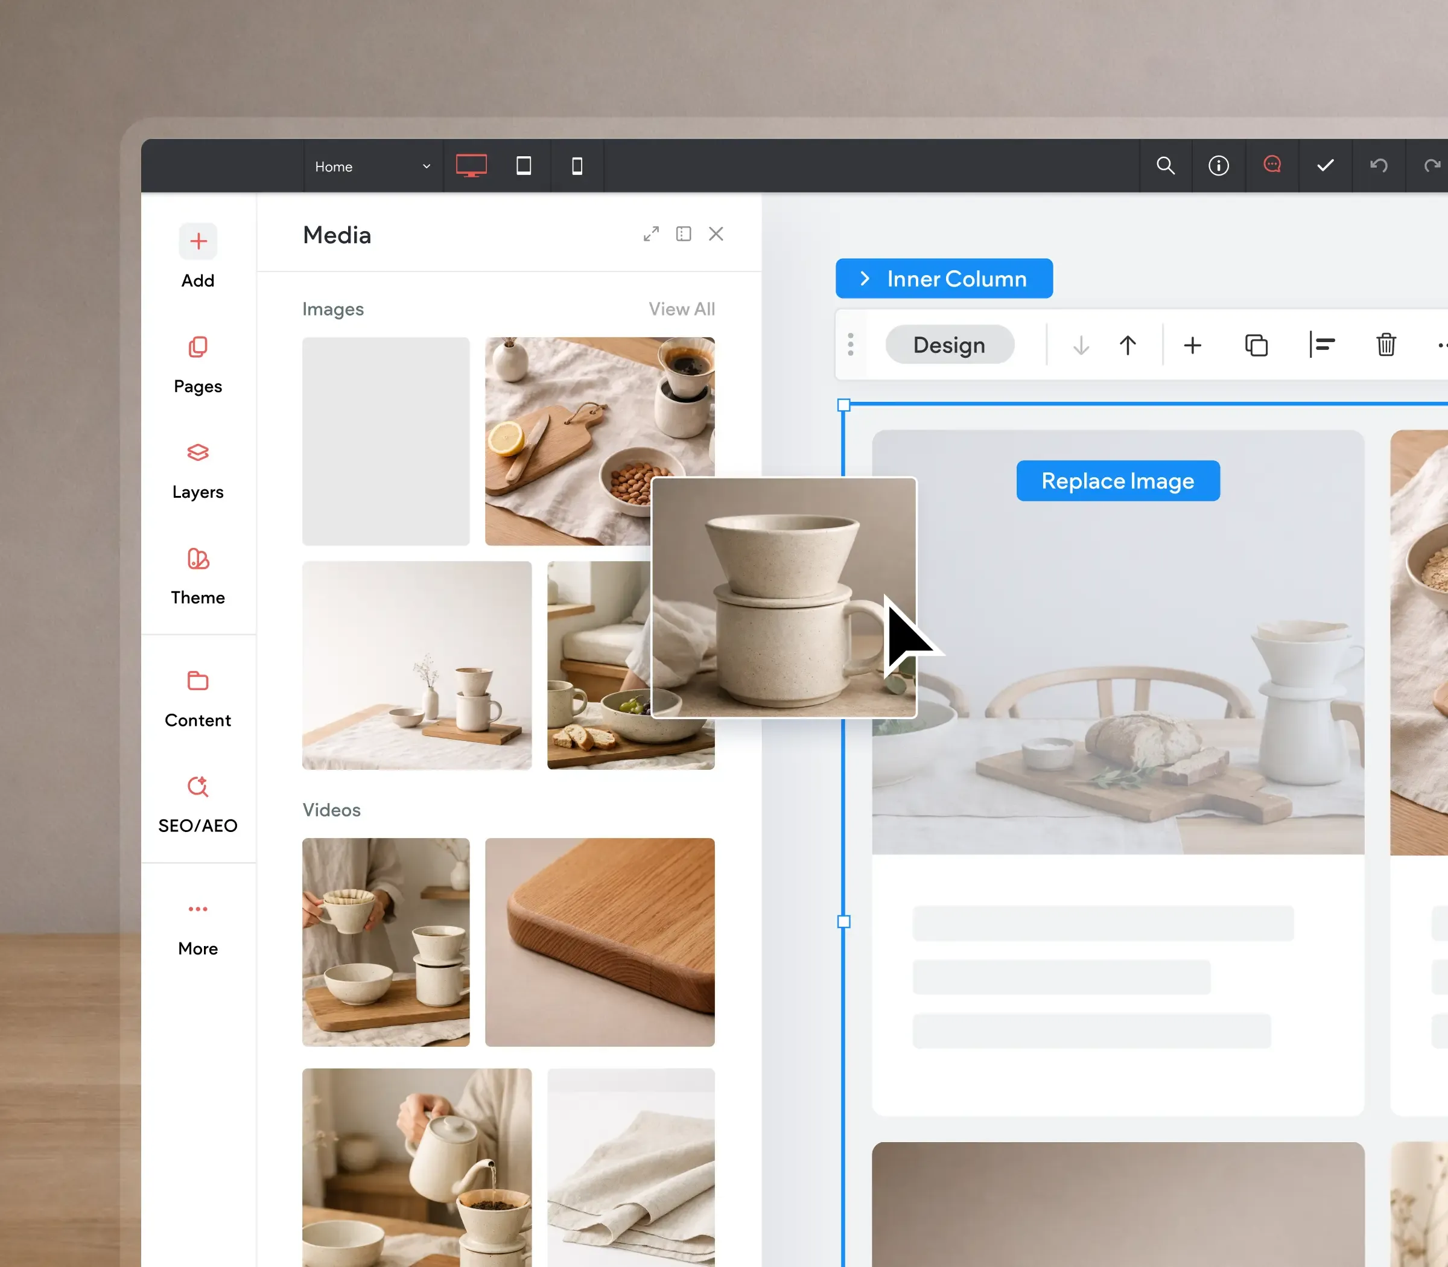Duplicate the selected element
Image resolution: width=1448 pixels, height=1267 pixels.
1256,345
